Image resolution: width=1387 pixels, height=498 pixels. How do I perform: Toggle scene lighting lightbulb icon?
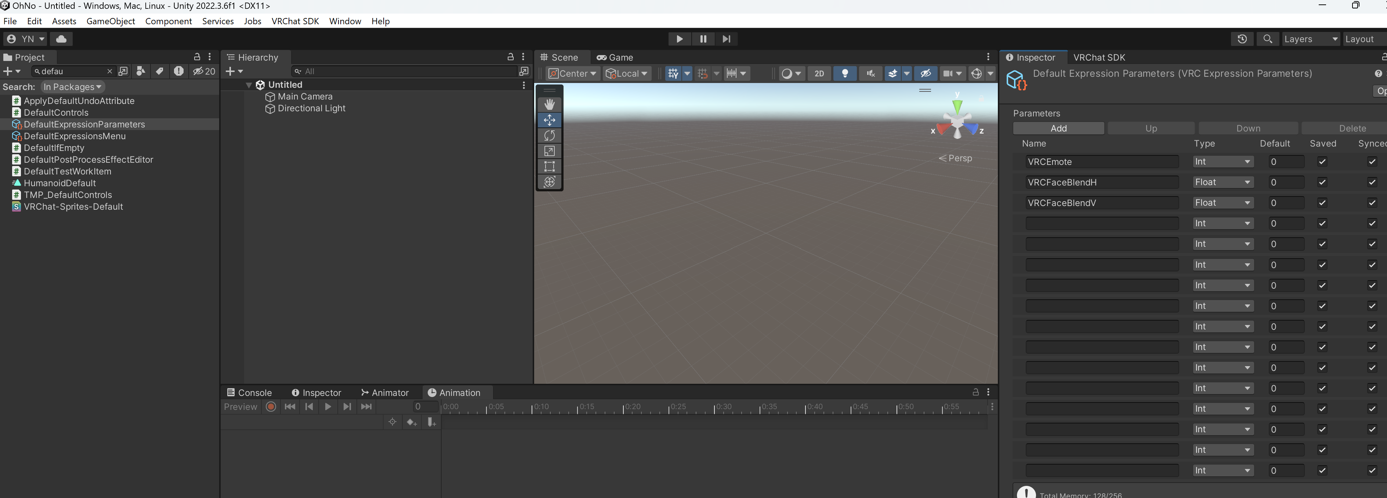[845, 73]
